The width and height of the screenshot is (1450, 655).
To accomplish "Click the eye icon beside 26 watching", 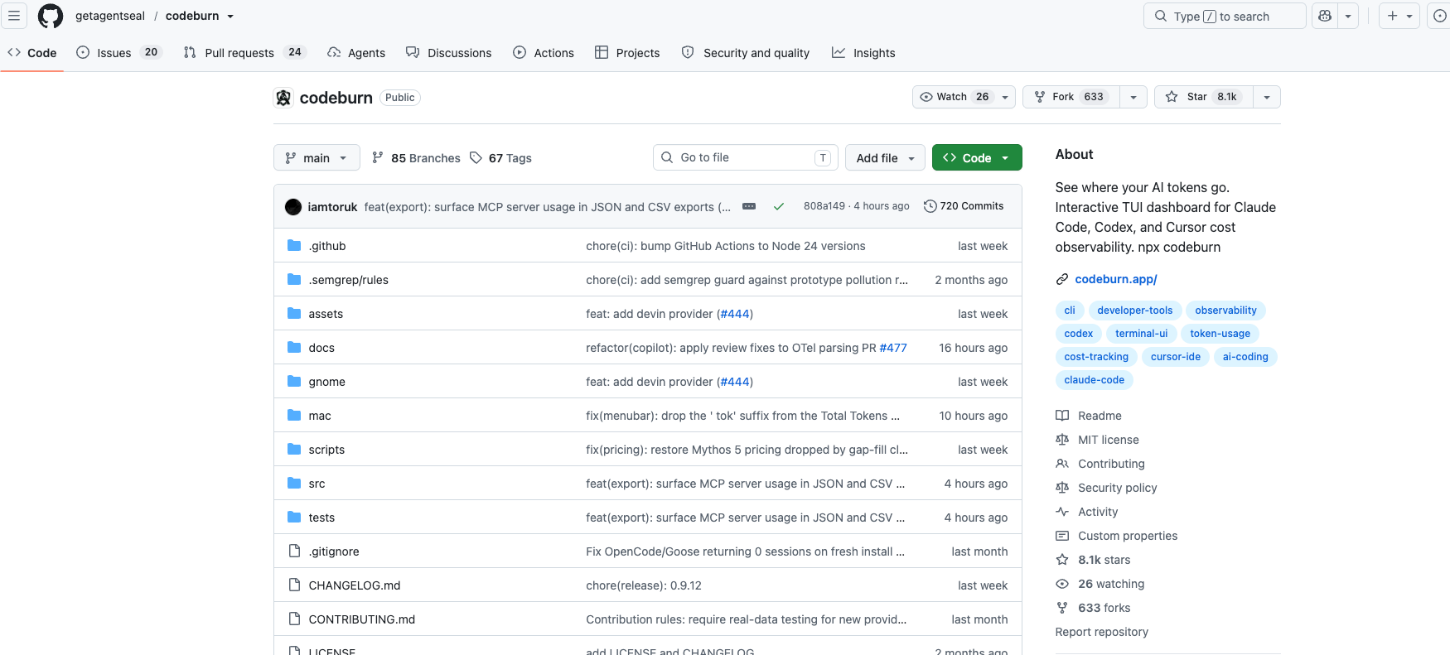I will [1062, 584].
